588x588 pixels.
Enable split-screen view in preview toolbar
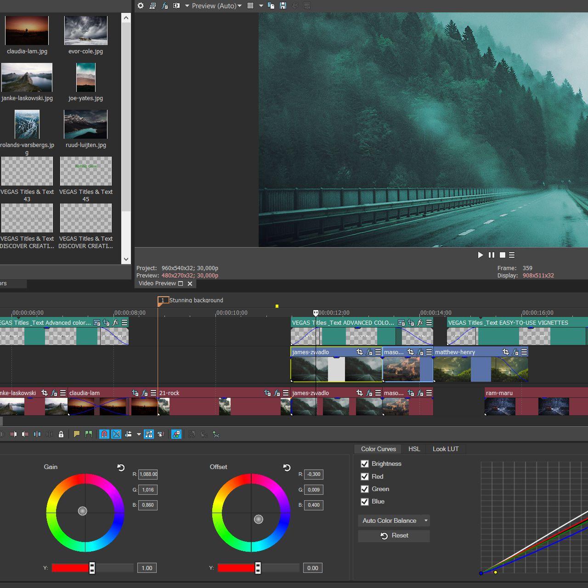click(177, 6)
